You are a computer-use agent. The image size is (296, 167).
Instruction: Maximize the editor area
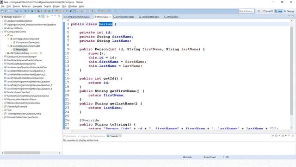pyautogui.click(x=293, y=17)
